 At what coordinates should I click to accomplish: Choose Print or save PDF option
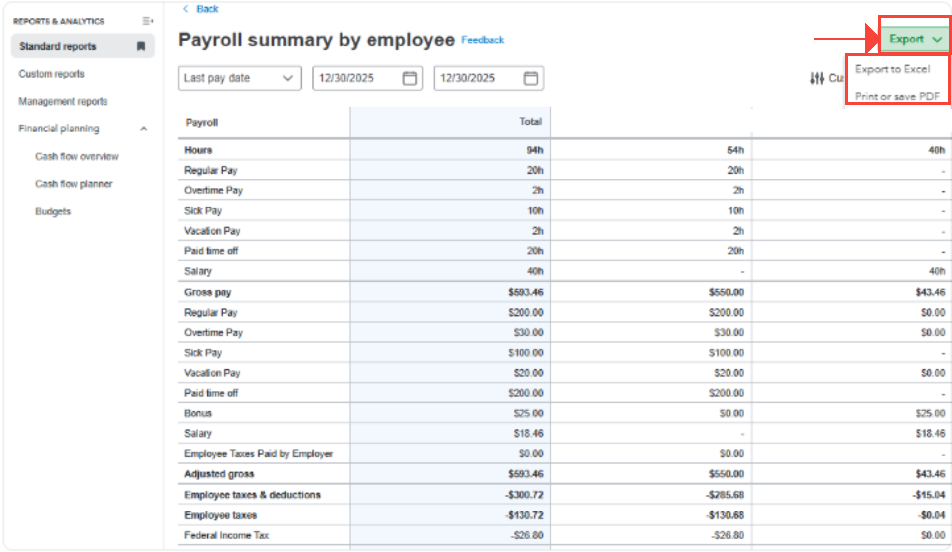(897, 96)
